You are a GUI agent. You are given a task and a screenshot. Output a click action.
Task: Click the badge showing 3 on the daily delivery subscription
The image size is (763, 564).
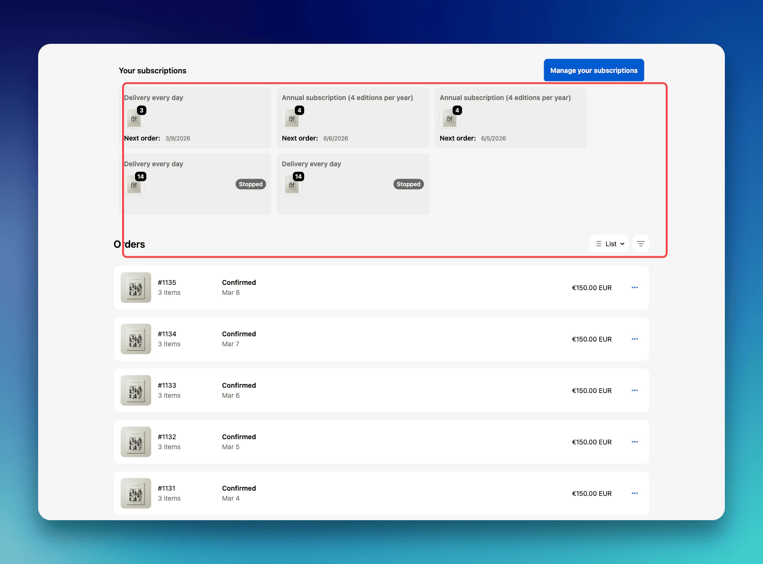(141, 110)
